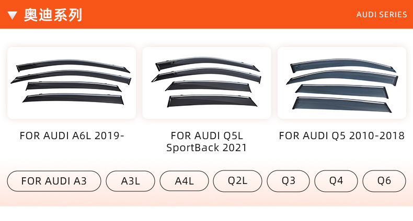Choose the Q3 model button

[289, 181]
